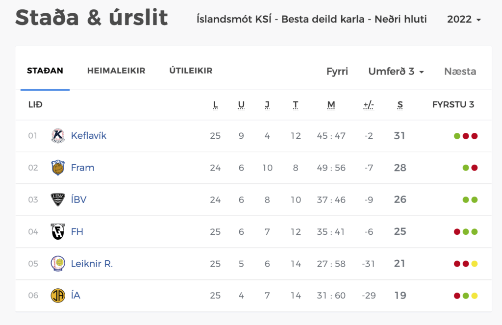The height and width of the screenshot is (325, 502).
Task: Click Keflavík's green first-match result dot
Action: tap(457, 136)
